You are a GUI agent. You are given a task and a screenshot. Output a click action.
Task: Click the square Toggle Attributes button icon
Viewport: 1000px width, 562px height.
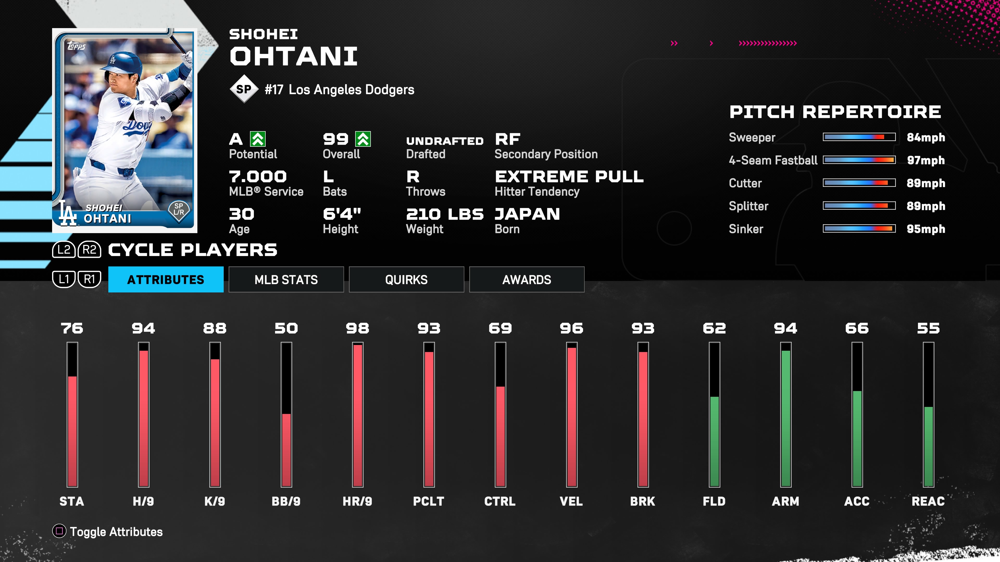coord(59,531)
